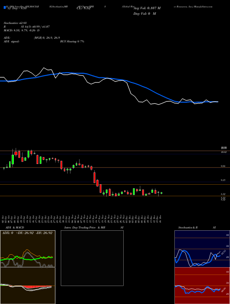
Task: Select the 'Day Vol: 0 M' text
Action: pyautogui.click(x=144, y=13)
